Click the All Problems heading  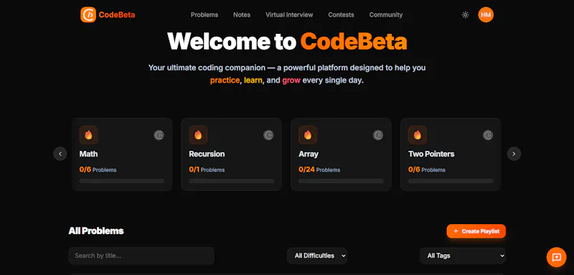pyautogui.click(x=96, y=231)
